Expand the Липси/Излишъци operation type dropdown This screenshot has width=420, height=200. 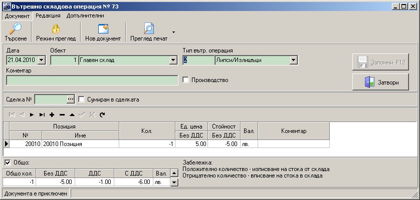pos(294,60)
